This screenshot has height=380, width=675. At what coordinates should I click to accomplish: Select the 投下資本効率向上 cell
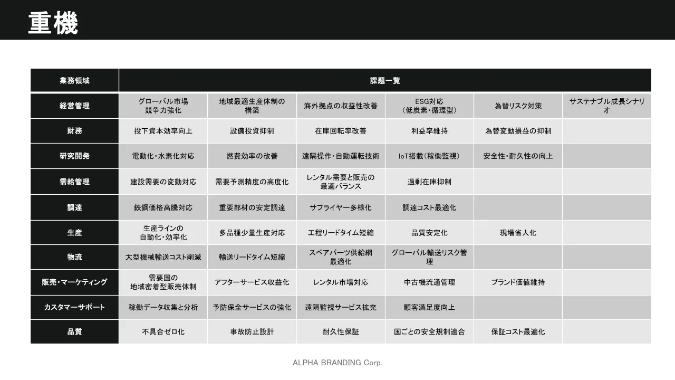(x=163, y=131)
